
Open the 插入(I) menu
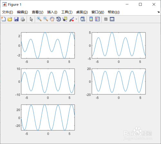point(52,12)
